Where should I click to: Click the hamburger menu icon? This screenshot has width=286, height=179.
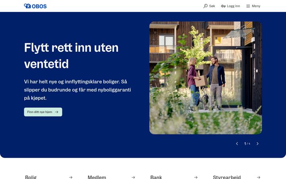(248, 6)
